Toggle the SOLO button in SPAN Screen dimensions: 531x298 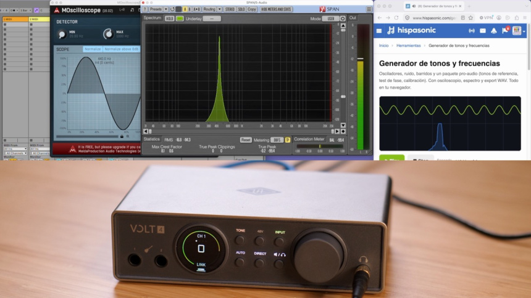click(241, 9)
